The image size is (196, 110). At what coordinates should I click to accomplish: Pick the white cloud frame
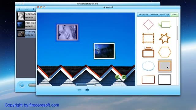[x=148, y=66]
